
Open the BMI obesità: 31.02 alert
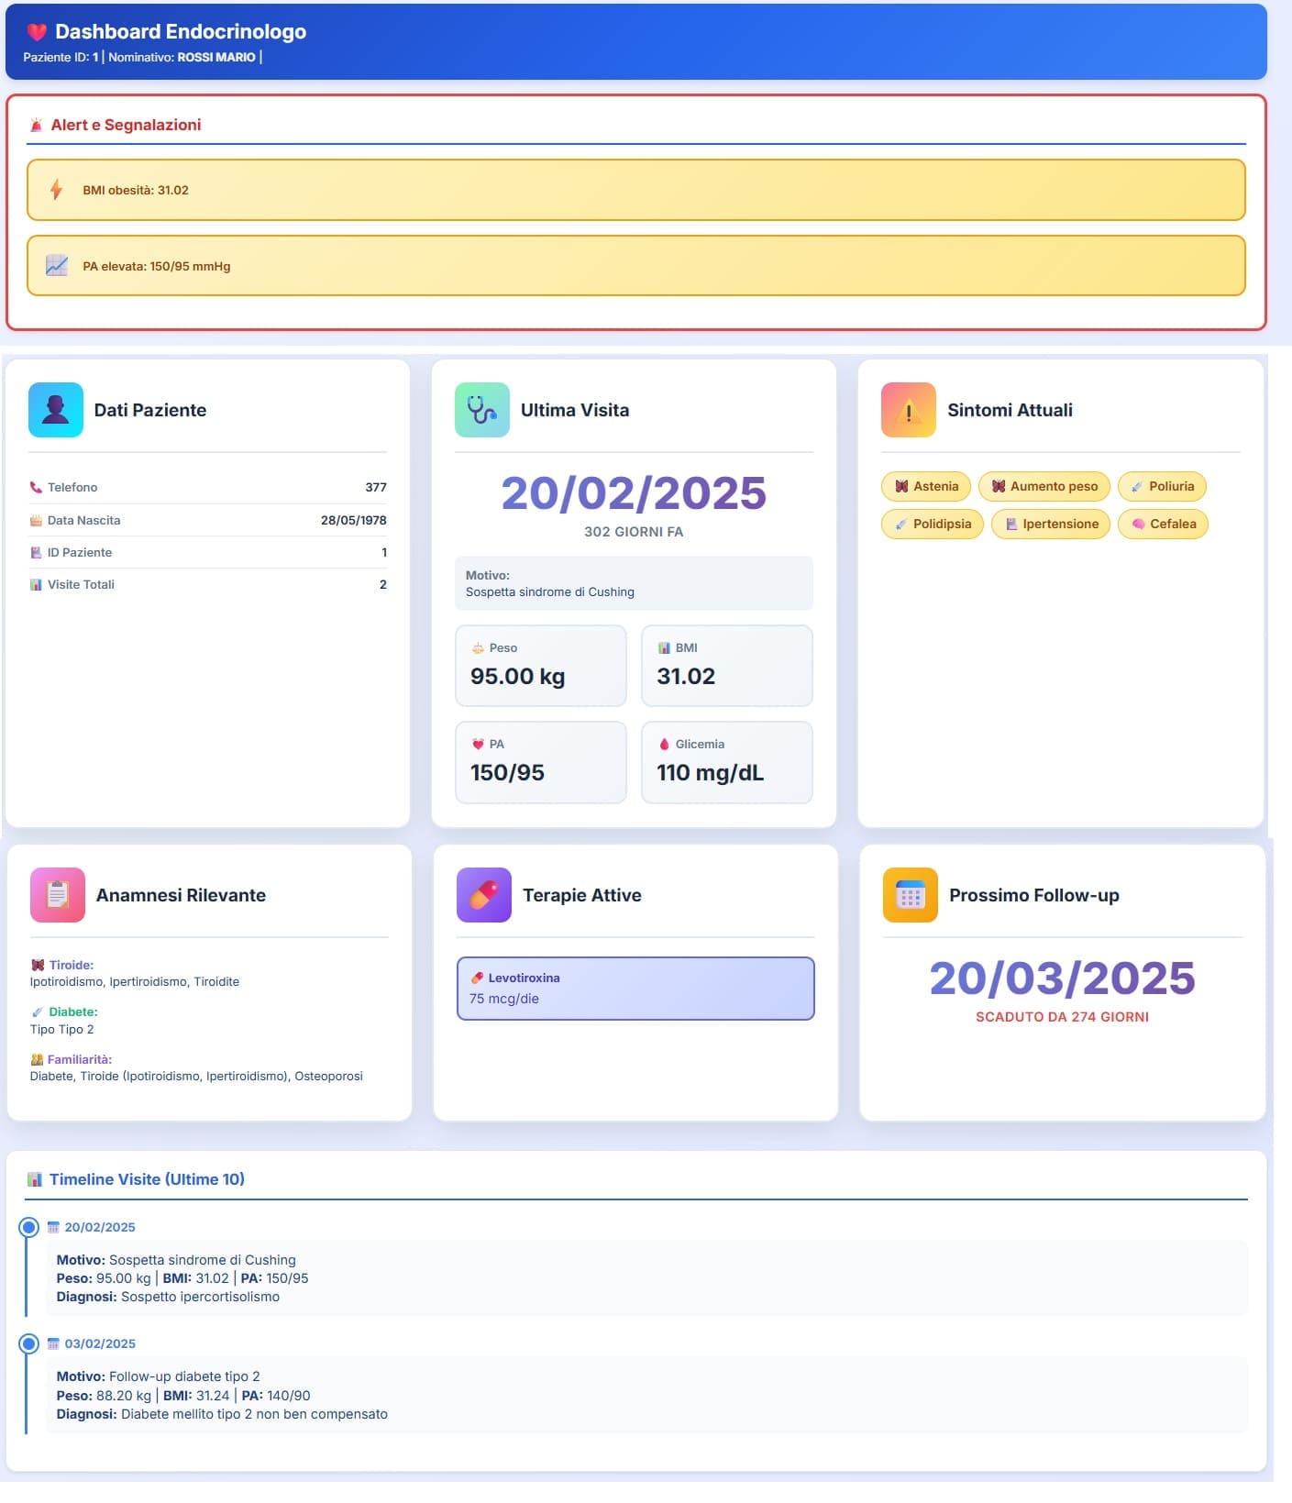(x=636, y=190)
